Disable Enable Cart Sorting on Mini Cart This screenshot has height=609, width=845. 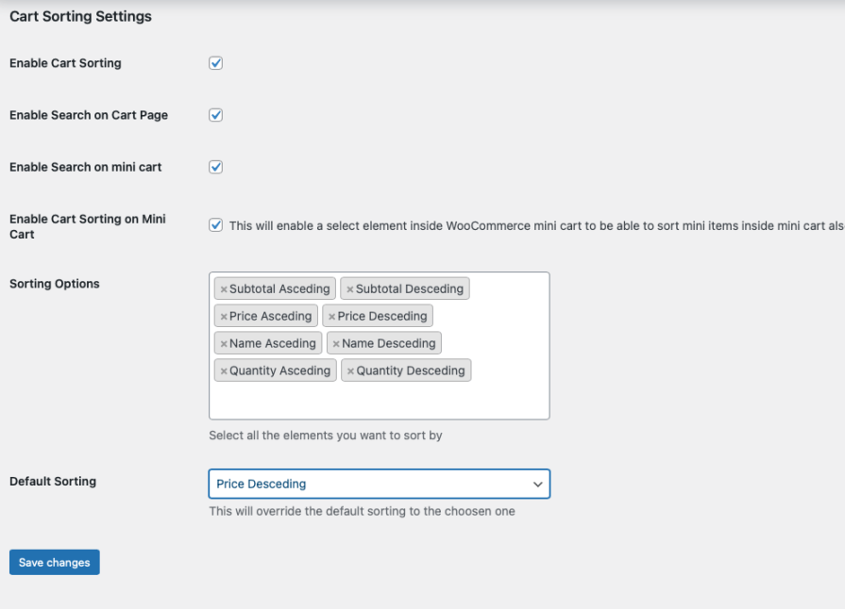[215, 224]
